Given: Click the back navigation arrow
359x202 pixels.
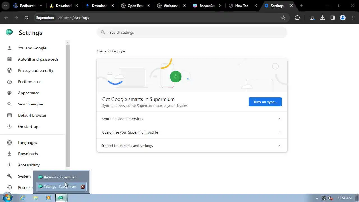Looking at the screenshot, I should pos(6,18).
